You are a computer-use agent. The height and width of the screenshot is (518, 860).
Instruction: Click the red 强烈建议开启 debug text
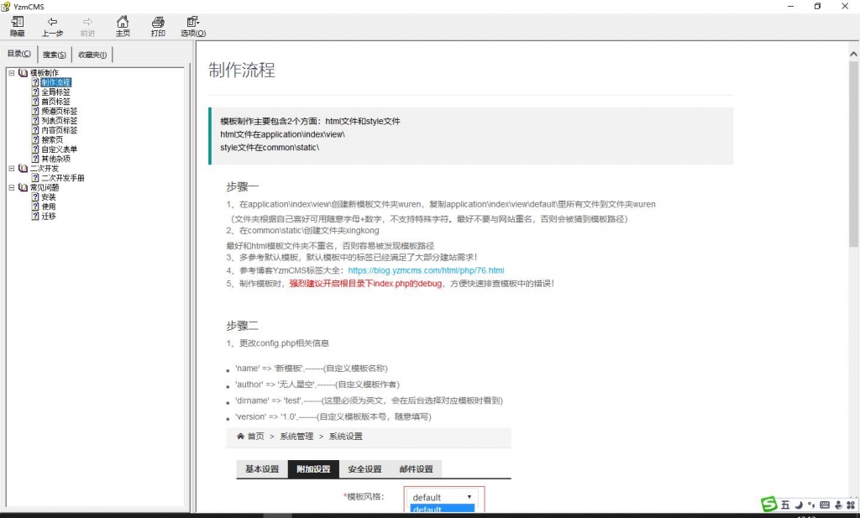click(365, 284)
